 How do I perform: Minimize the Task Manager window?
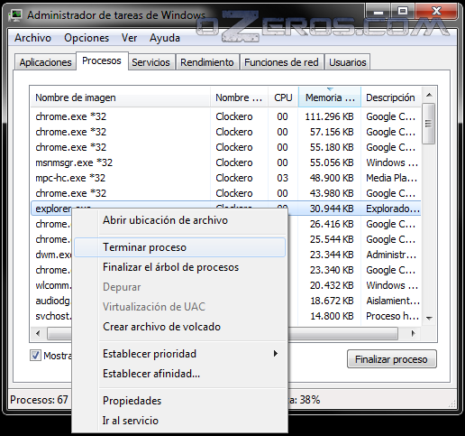click(378, 13)
